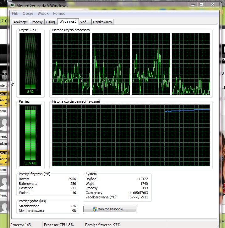The width and height of the screenshot is (225, 228).
Task: Click the physical memory history graph
Action: (131, 135)
